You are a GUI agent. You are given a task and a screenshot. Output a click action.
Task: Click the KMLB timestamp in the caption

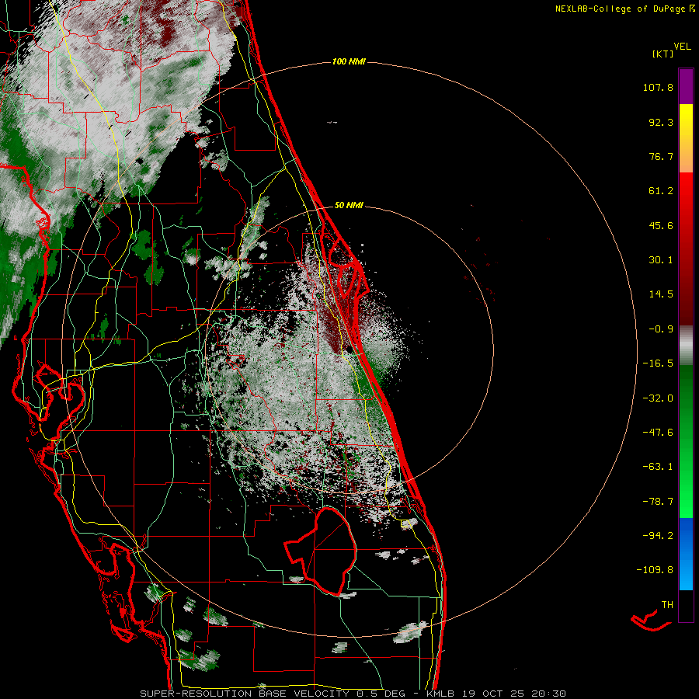point(496,694)
